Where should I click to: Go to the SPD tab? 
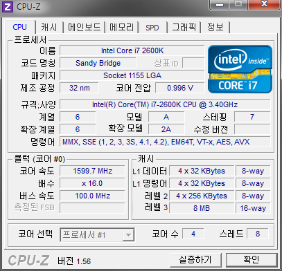tap(152, 28)
